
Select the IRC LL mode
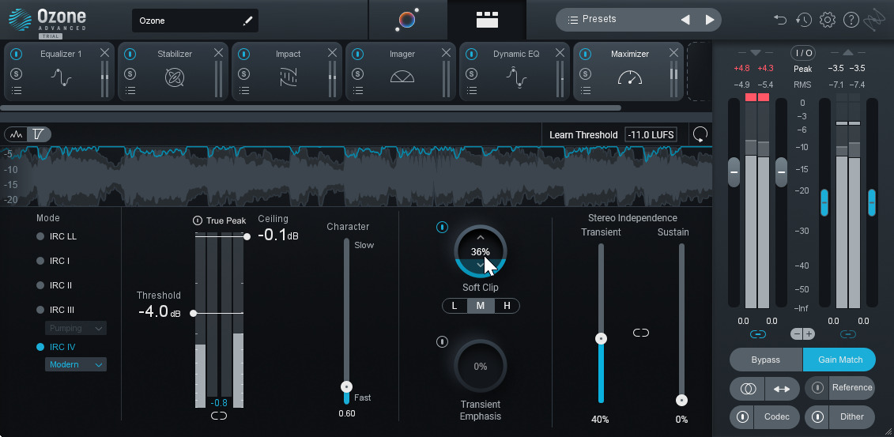56,236
